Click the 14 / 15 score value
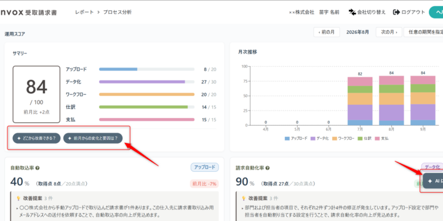The height and width of the screenshot is (221, 443). tap(209, 107)
